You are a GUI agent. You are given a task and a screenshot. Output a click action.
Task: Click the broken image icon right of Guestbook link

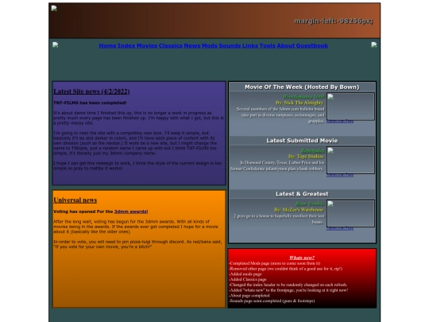pos(373,45)
